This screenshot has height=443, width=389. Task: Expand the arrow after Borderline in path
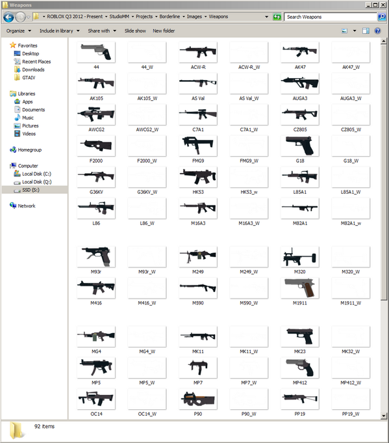tap(184, 17)
